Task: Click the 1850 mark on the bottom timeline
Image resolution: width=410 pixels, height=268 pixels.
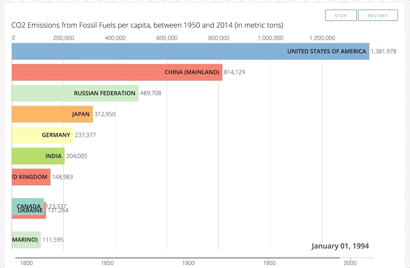Action: [107, 263]
